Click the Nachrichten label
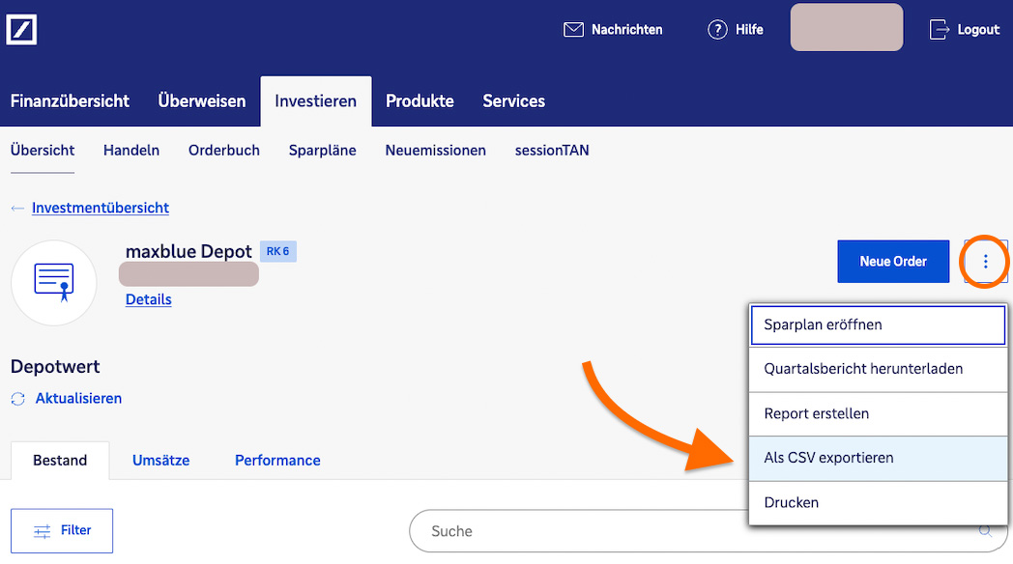The width and height of the screenshot is (1013, 564). (626, 30)
